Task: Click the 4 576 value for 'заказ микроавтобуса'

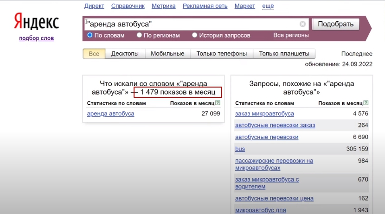Action: pos(360,113)
